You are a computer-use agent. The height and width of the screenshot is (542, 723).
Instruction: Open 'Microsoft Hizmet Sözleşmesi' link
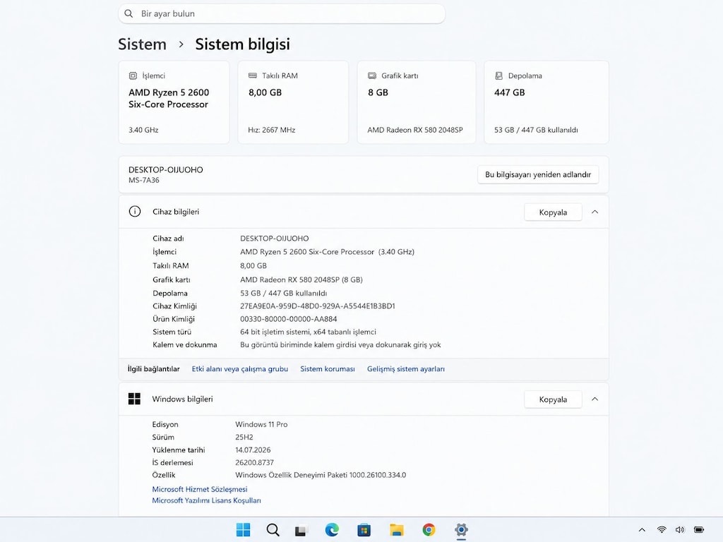pyautogui.click(x=200, y=489)
